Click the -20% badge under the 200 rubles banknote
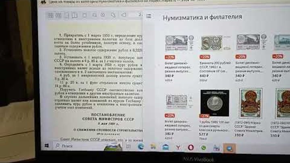The width and height of the screenshot is (290, 163). pos(205,57)
